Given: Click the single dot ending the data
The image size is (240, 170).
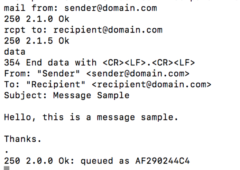Looking at the screenshot, I should (x=7, y=152).
